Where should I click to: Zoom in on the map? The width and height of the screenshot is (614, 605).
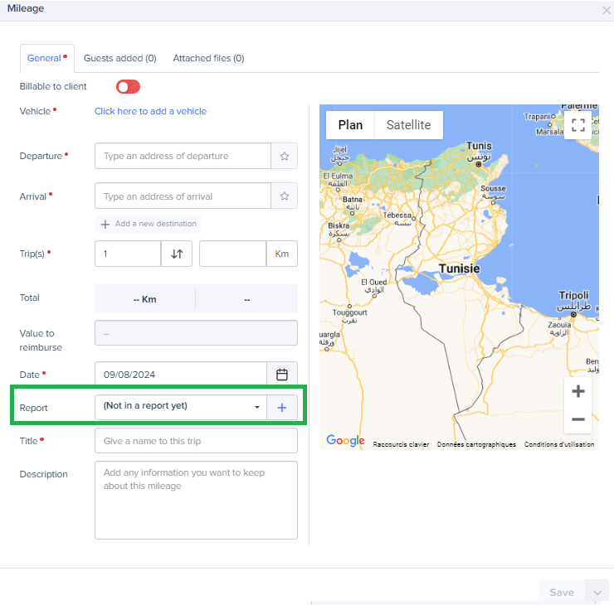click(578, 391)
